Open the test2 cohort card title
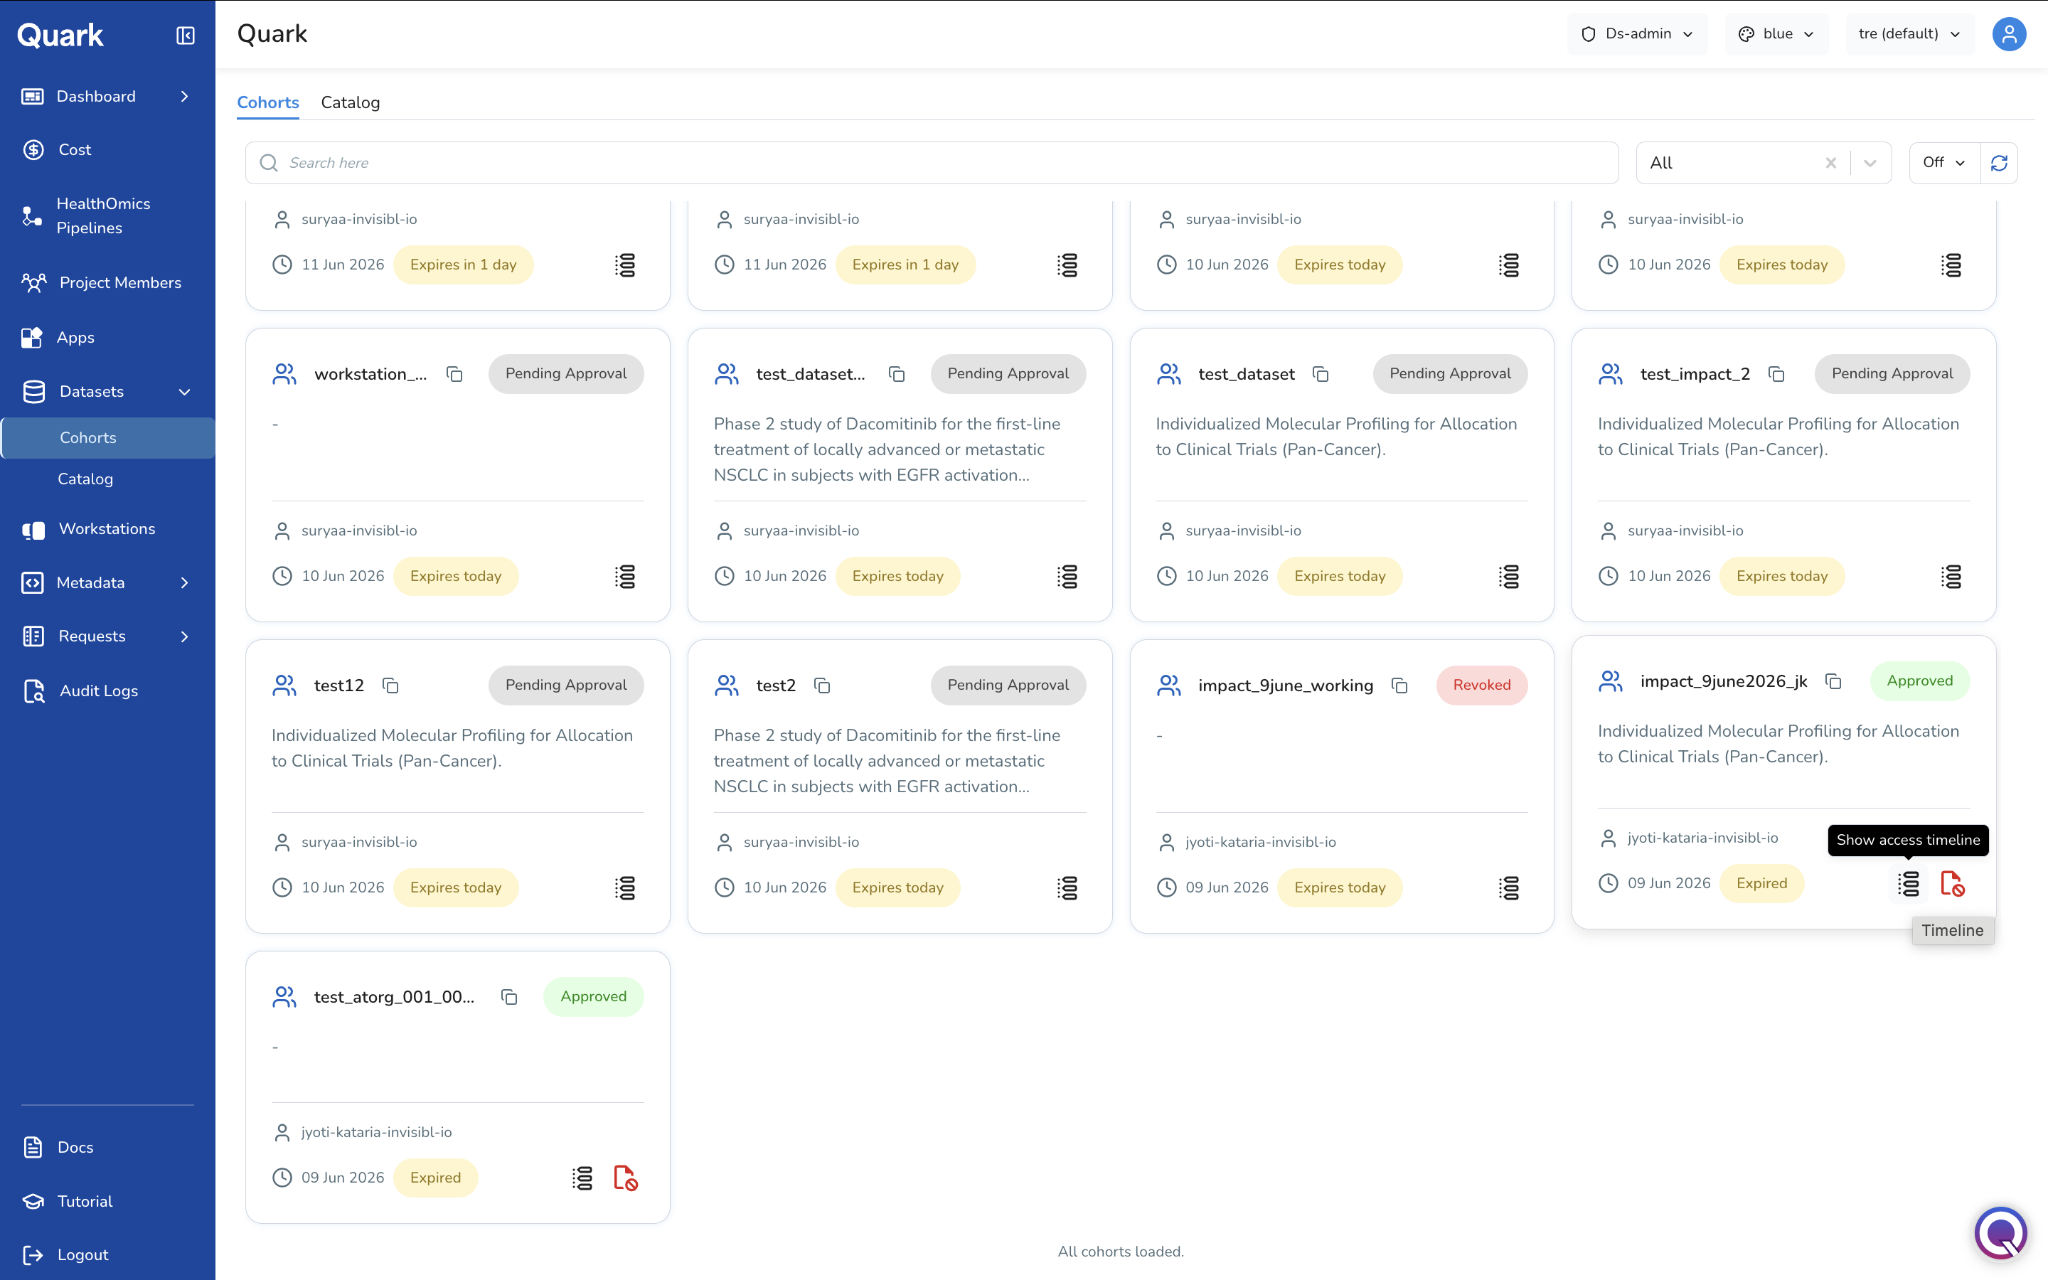2048x1280 pixels. 775,686
